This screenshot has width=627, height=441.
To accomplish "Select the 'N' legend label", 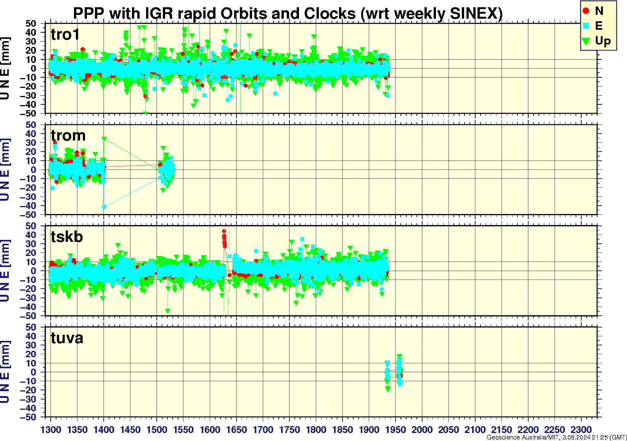I will 599,11.
